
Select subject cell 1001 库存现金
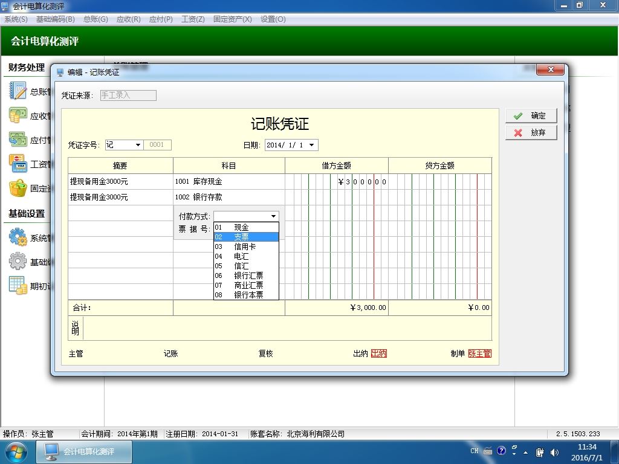[229, 181]
